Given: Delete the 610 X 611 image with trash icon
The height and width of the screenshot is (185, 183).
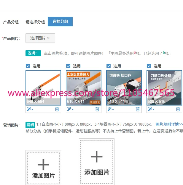Looking at the screenshot, I should (97, 109).
